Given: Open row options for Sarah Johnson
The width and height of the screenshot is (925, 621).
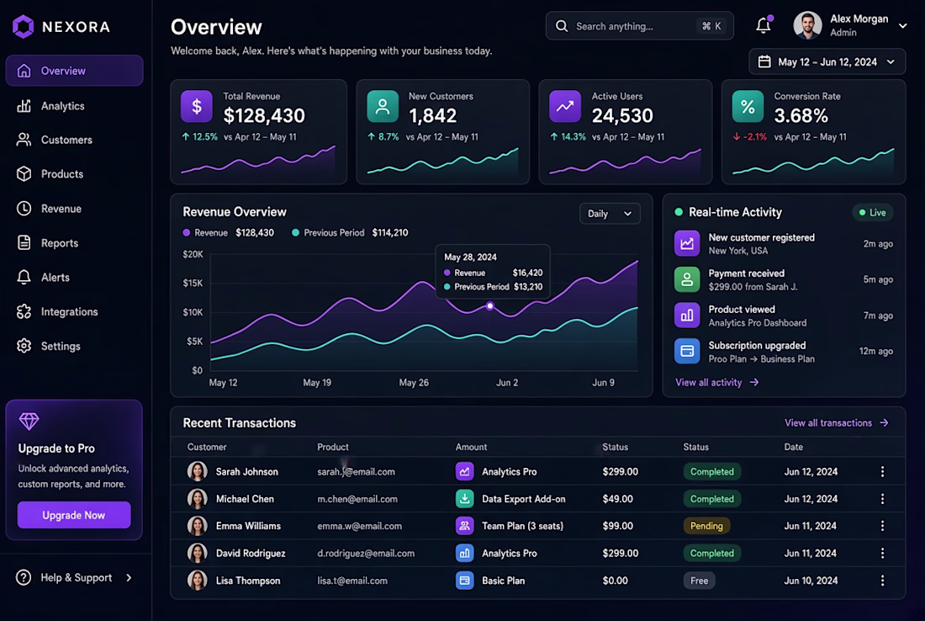Looking at the screenshot, I should [x=882, y=471].
